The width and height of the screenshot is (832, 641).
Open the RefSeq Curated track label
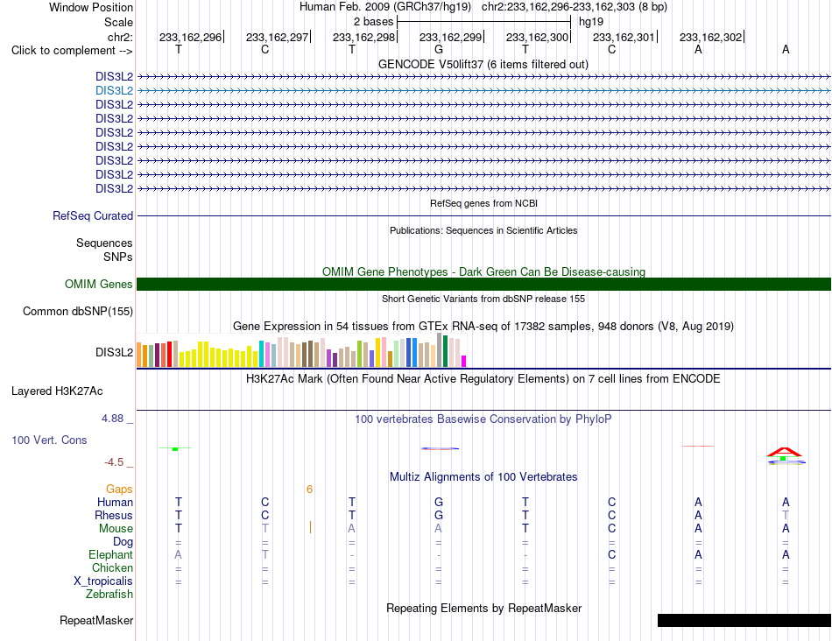pos(93,216)
